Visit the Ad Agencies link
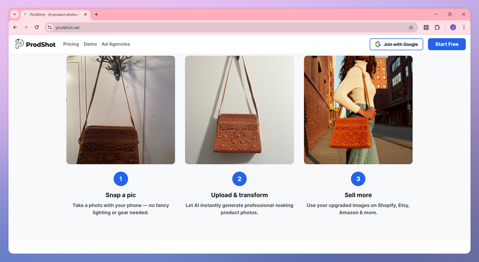Image resolution: width=479 pixels, height=262 pixels. 116,44
